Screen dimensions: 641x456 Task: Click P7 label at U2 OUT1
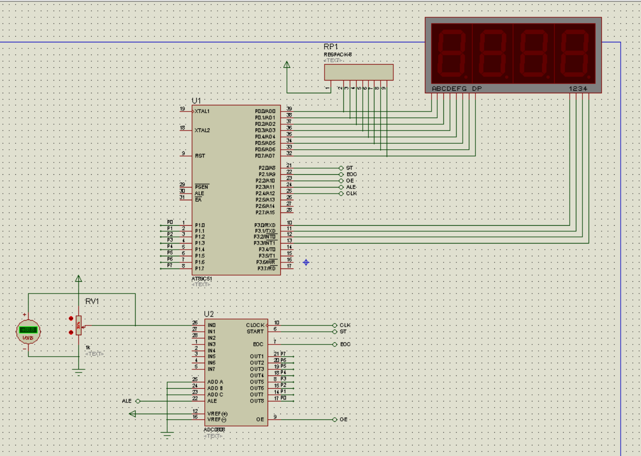(x=283, y=354)
